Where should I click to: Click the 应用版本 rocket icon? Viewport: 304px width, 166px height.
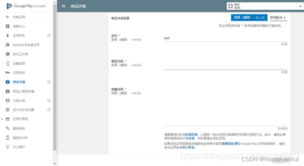8,35
